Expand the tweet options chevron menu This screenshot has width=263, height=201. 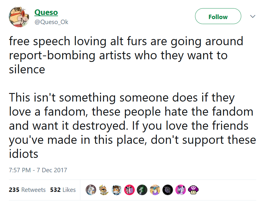click(x=253, y=16)
